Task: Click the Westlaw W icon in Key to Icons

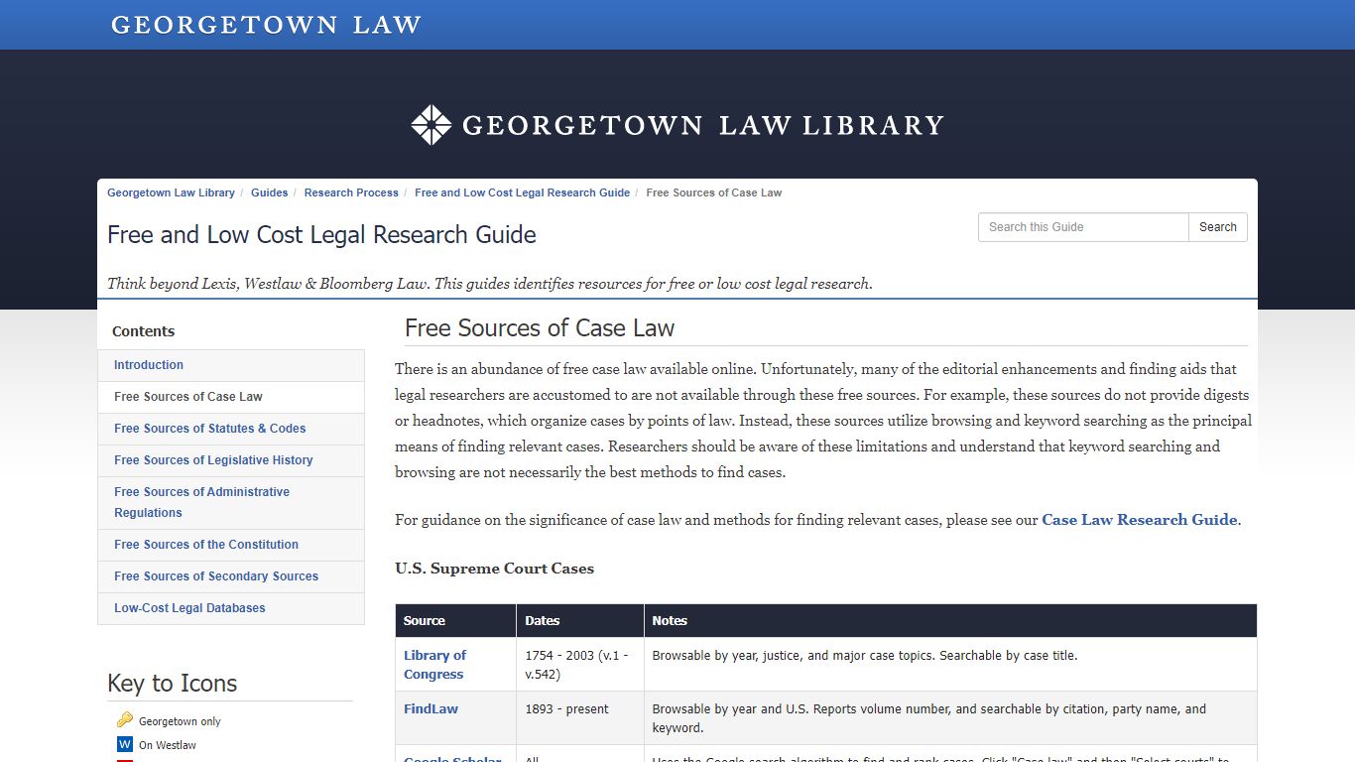Action: pos(125,744)
